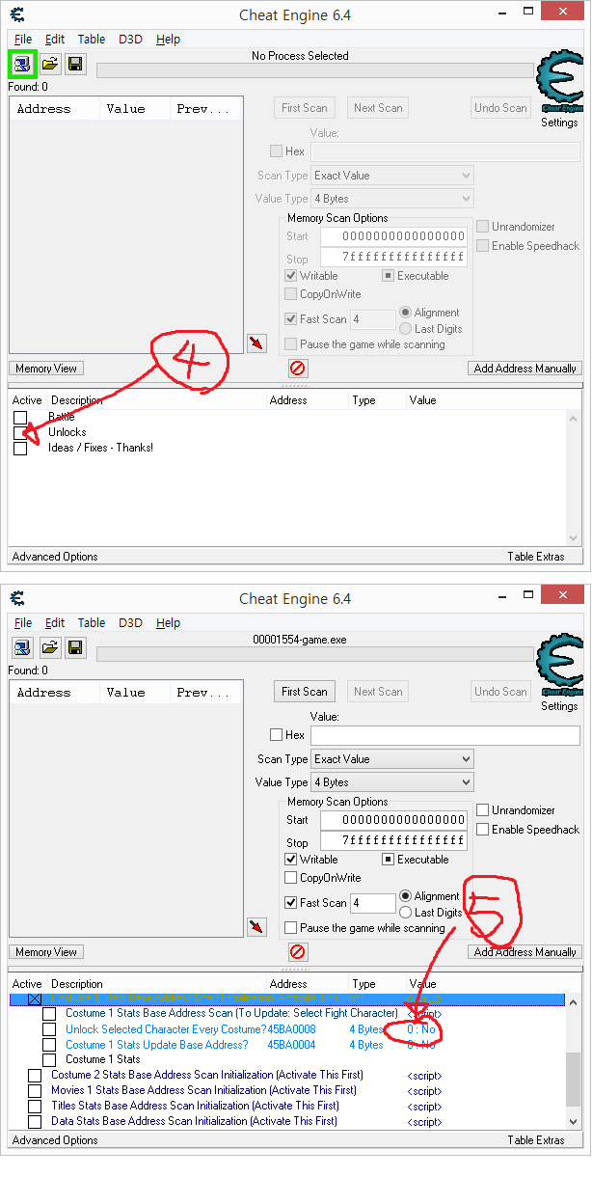Click Cheat Engine logo in game.exe window
Screen dimensions: 592x1177
[x=559, y=666]
